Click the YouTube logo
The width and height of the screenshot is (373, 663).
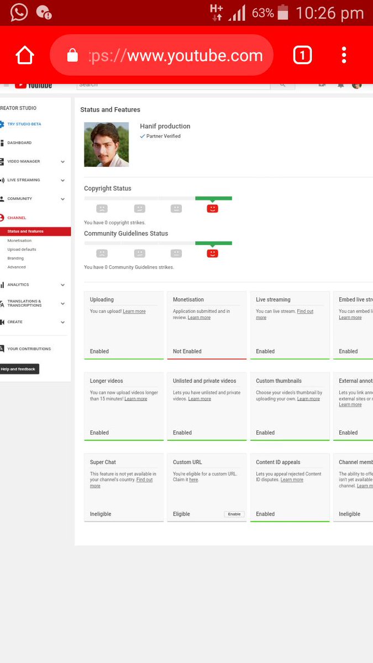coord(33,85)
